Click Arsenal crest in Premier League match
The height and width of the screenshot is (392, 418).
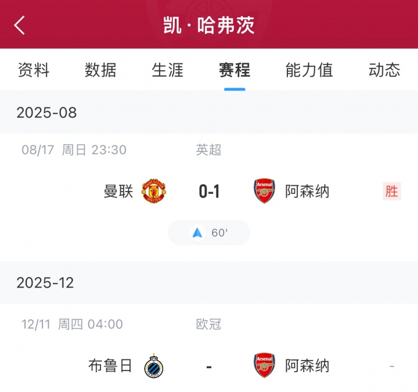click(x=264, y=191)
